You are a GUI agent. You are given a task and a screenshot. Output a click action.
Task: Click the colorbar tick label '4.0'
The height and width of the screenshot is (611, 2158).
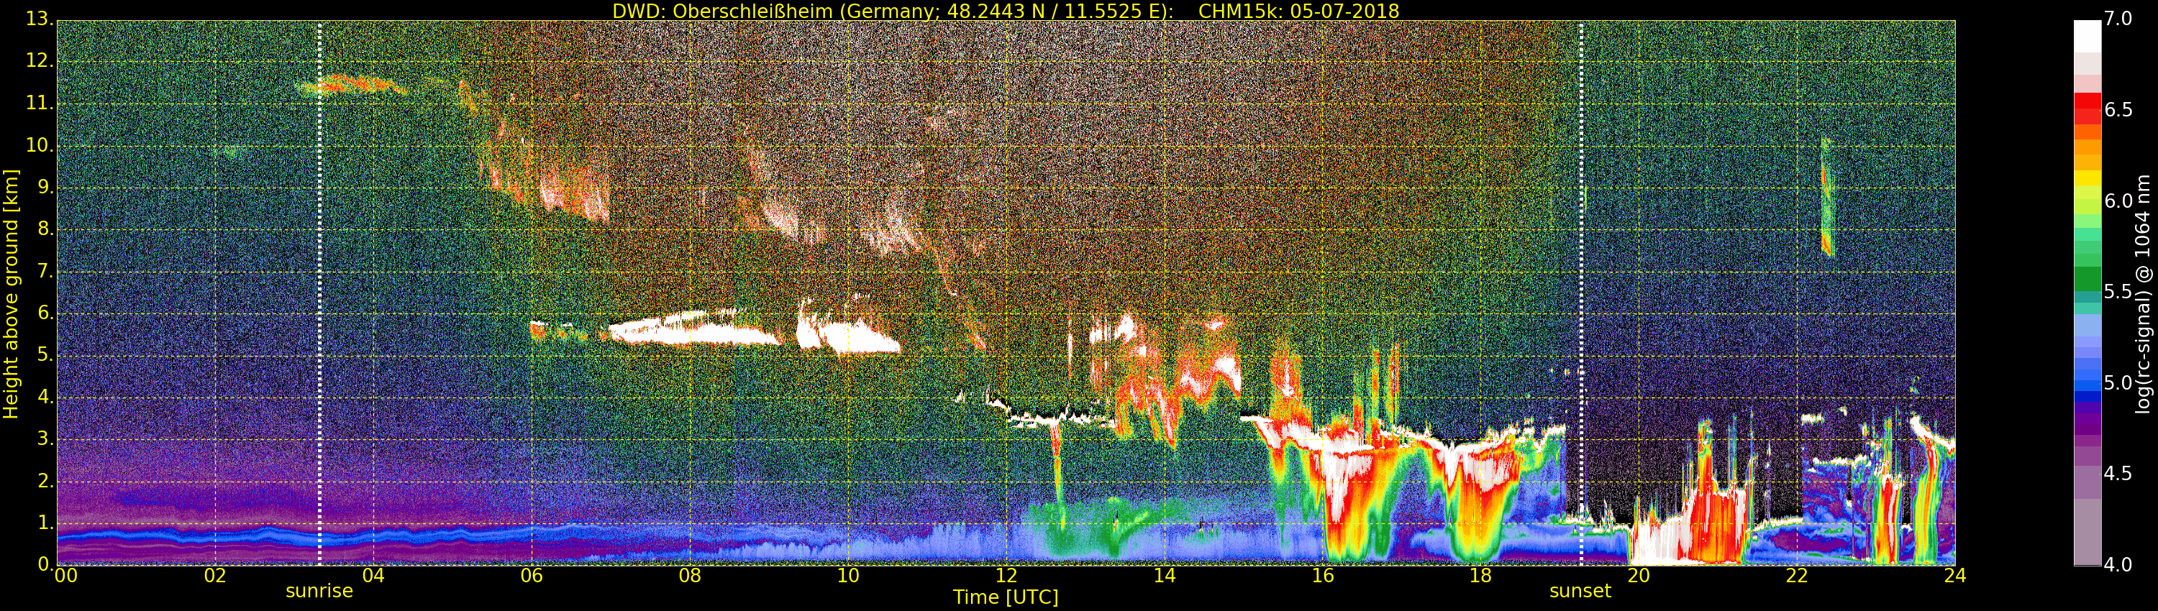pos(2118,565)
